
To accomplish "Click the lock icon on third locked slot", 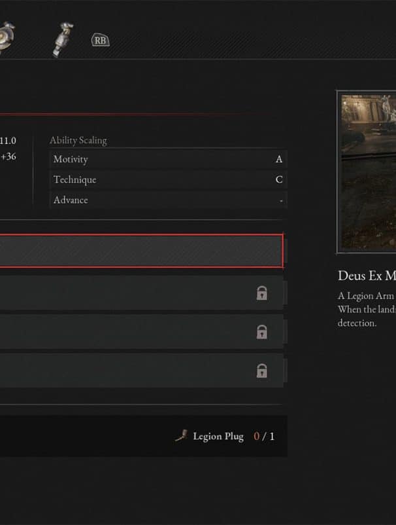I will pyautogui.click(x=261, y=371).
